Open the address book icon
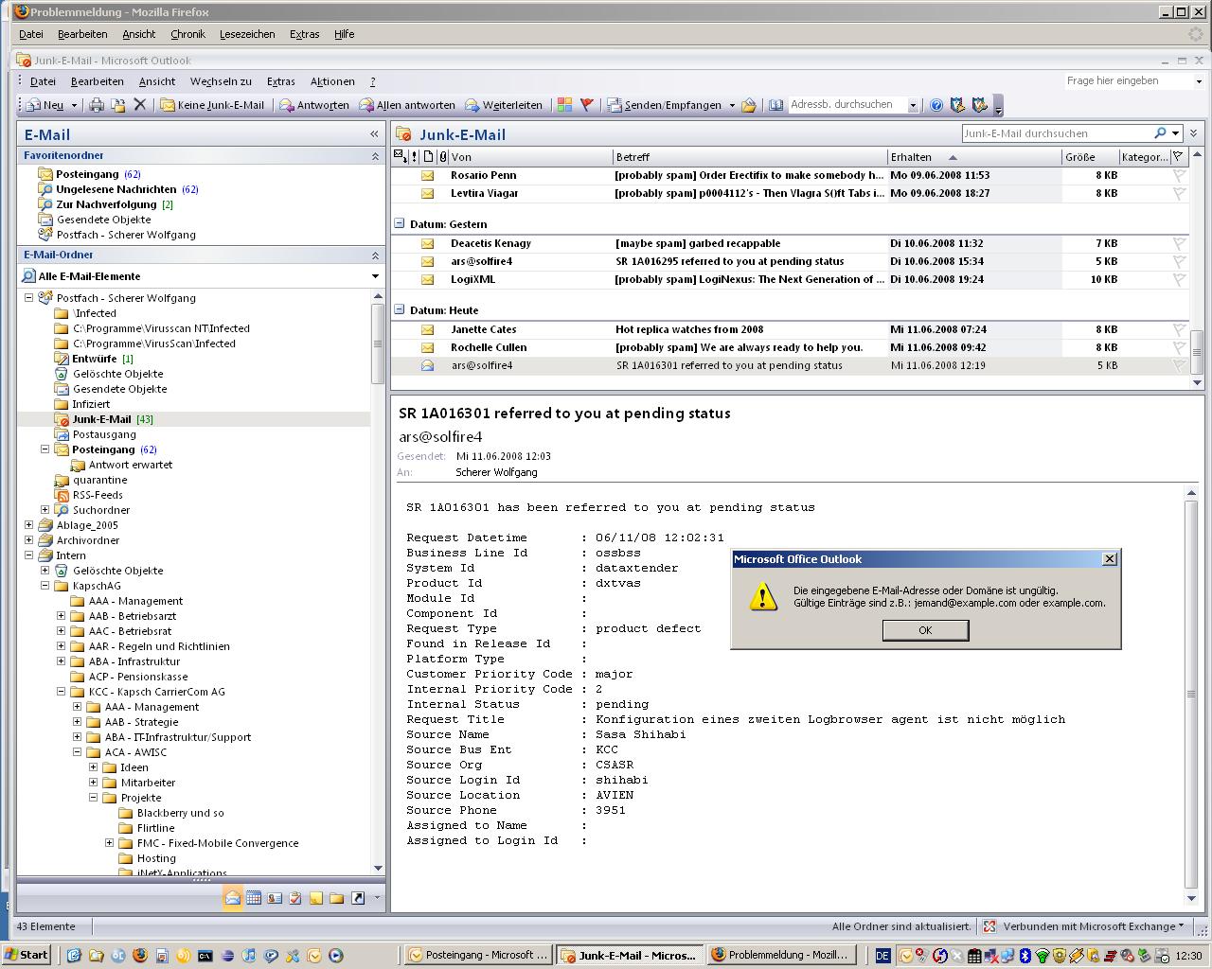 point(775,105)
